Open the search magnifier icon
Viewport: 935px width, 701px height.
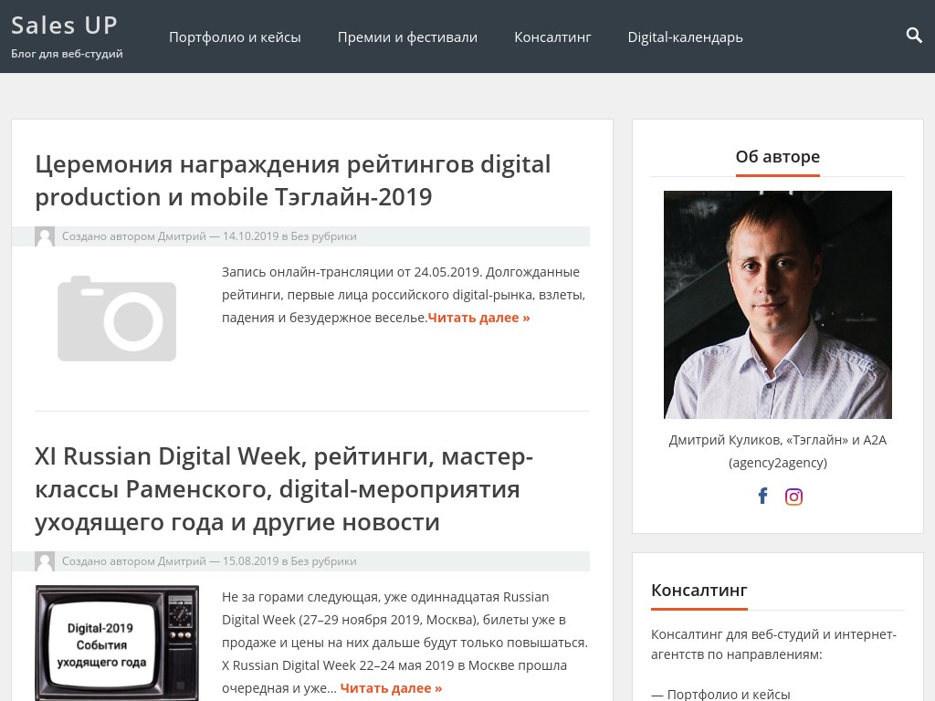click(913, 36)
